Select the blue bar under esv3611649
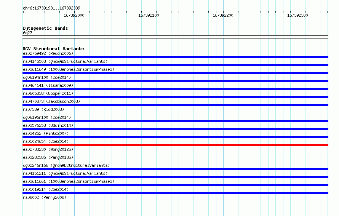339x216 pixels. pyautogui.click(x=175, y=73)
